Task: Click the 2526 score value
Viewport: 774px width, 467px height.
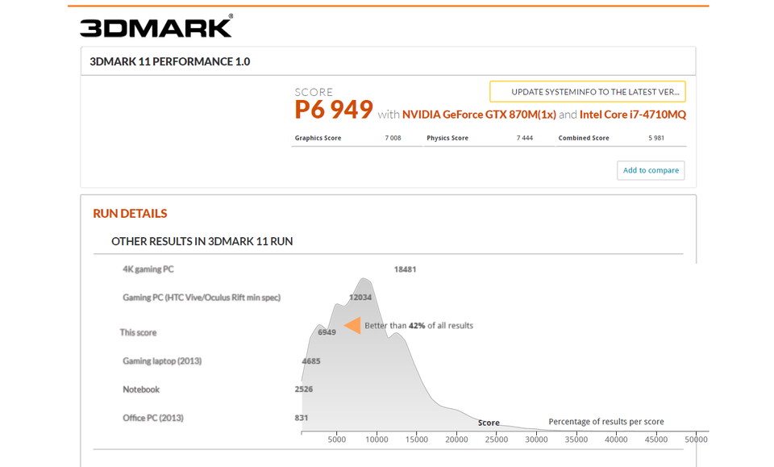Action: [304, 390]
